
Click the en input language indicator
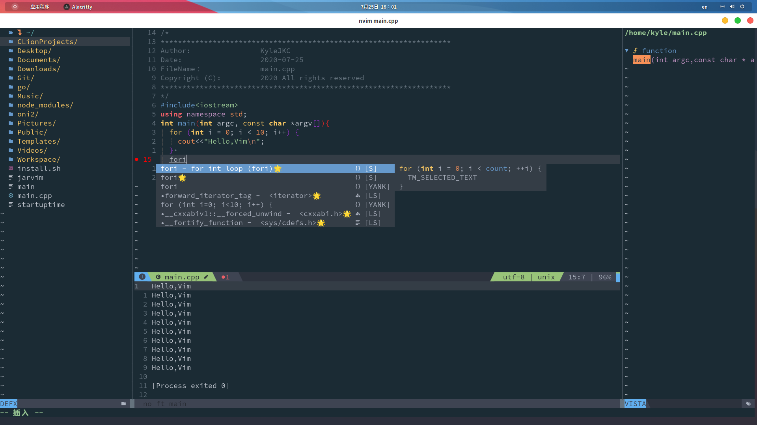(x=704, y=7)
